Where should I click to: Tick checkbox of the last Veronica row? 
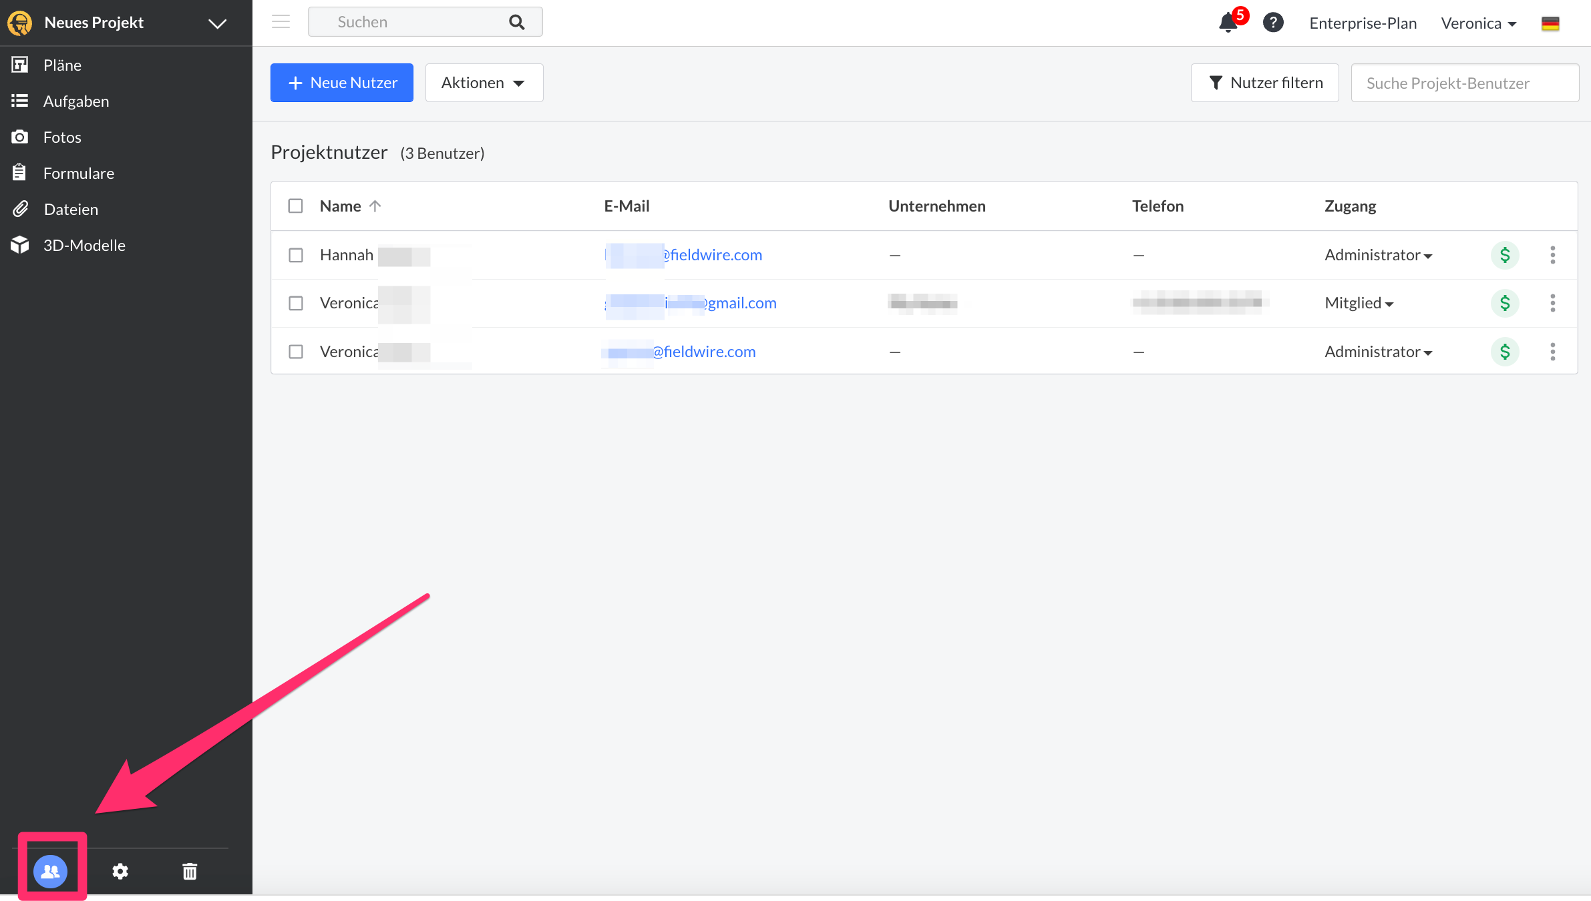295,352
